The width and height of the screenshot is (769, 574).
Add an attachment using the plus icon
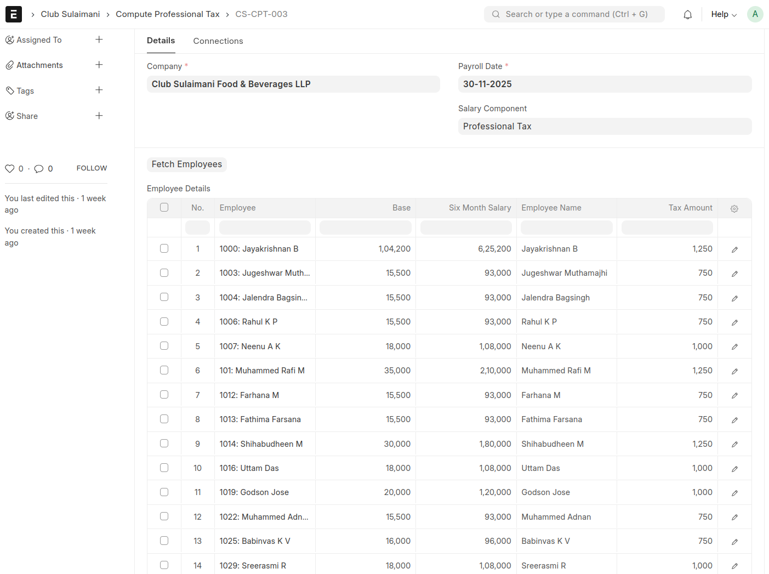coord(99,65)
